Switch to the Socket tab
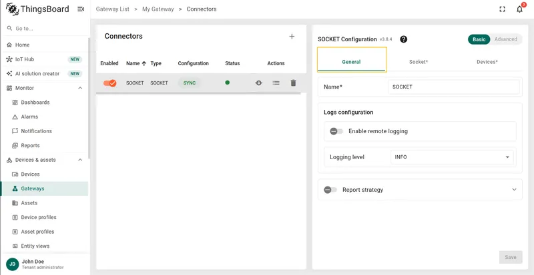The width and height of the screenshot is (534, 275). click(x=419, y=62)
